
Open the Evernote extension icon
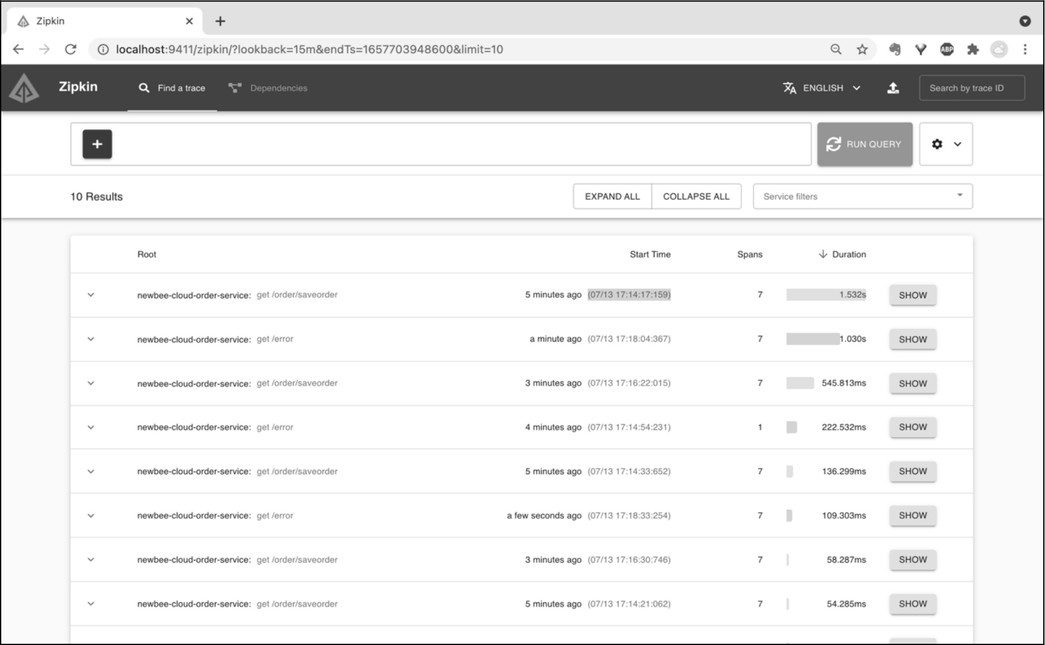coord(894,49)
